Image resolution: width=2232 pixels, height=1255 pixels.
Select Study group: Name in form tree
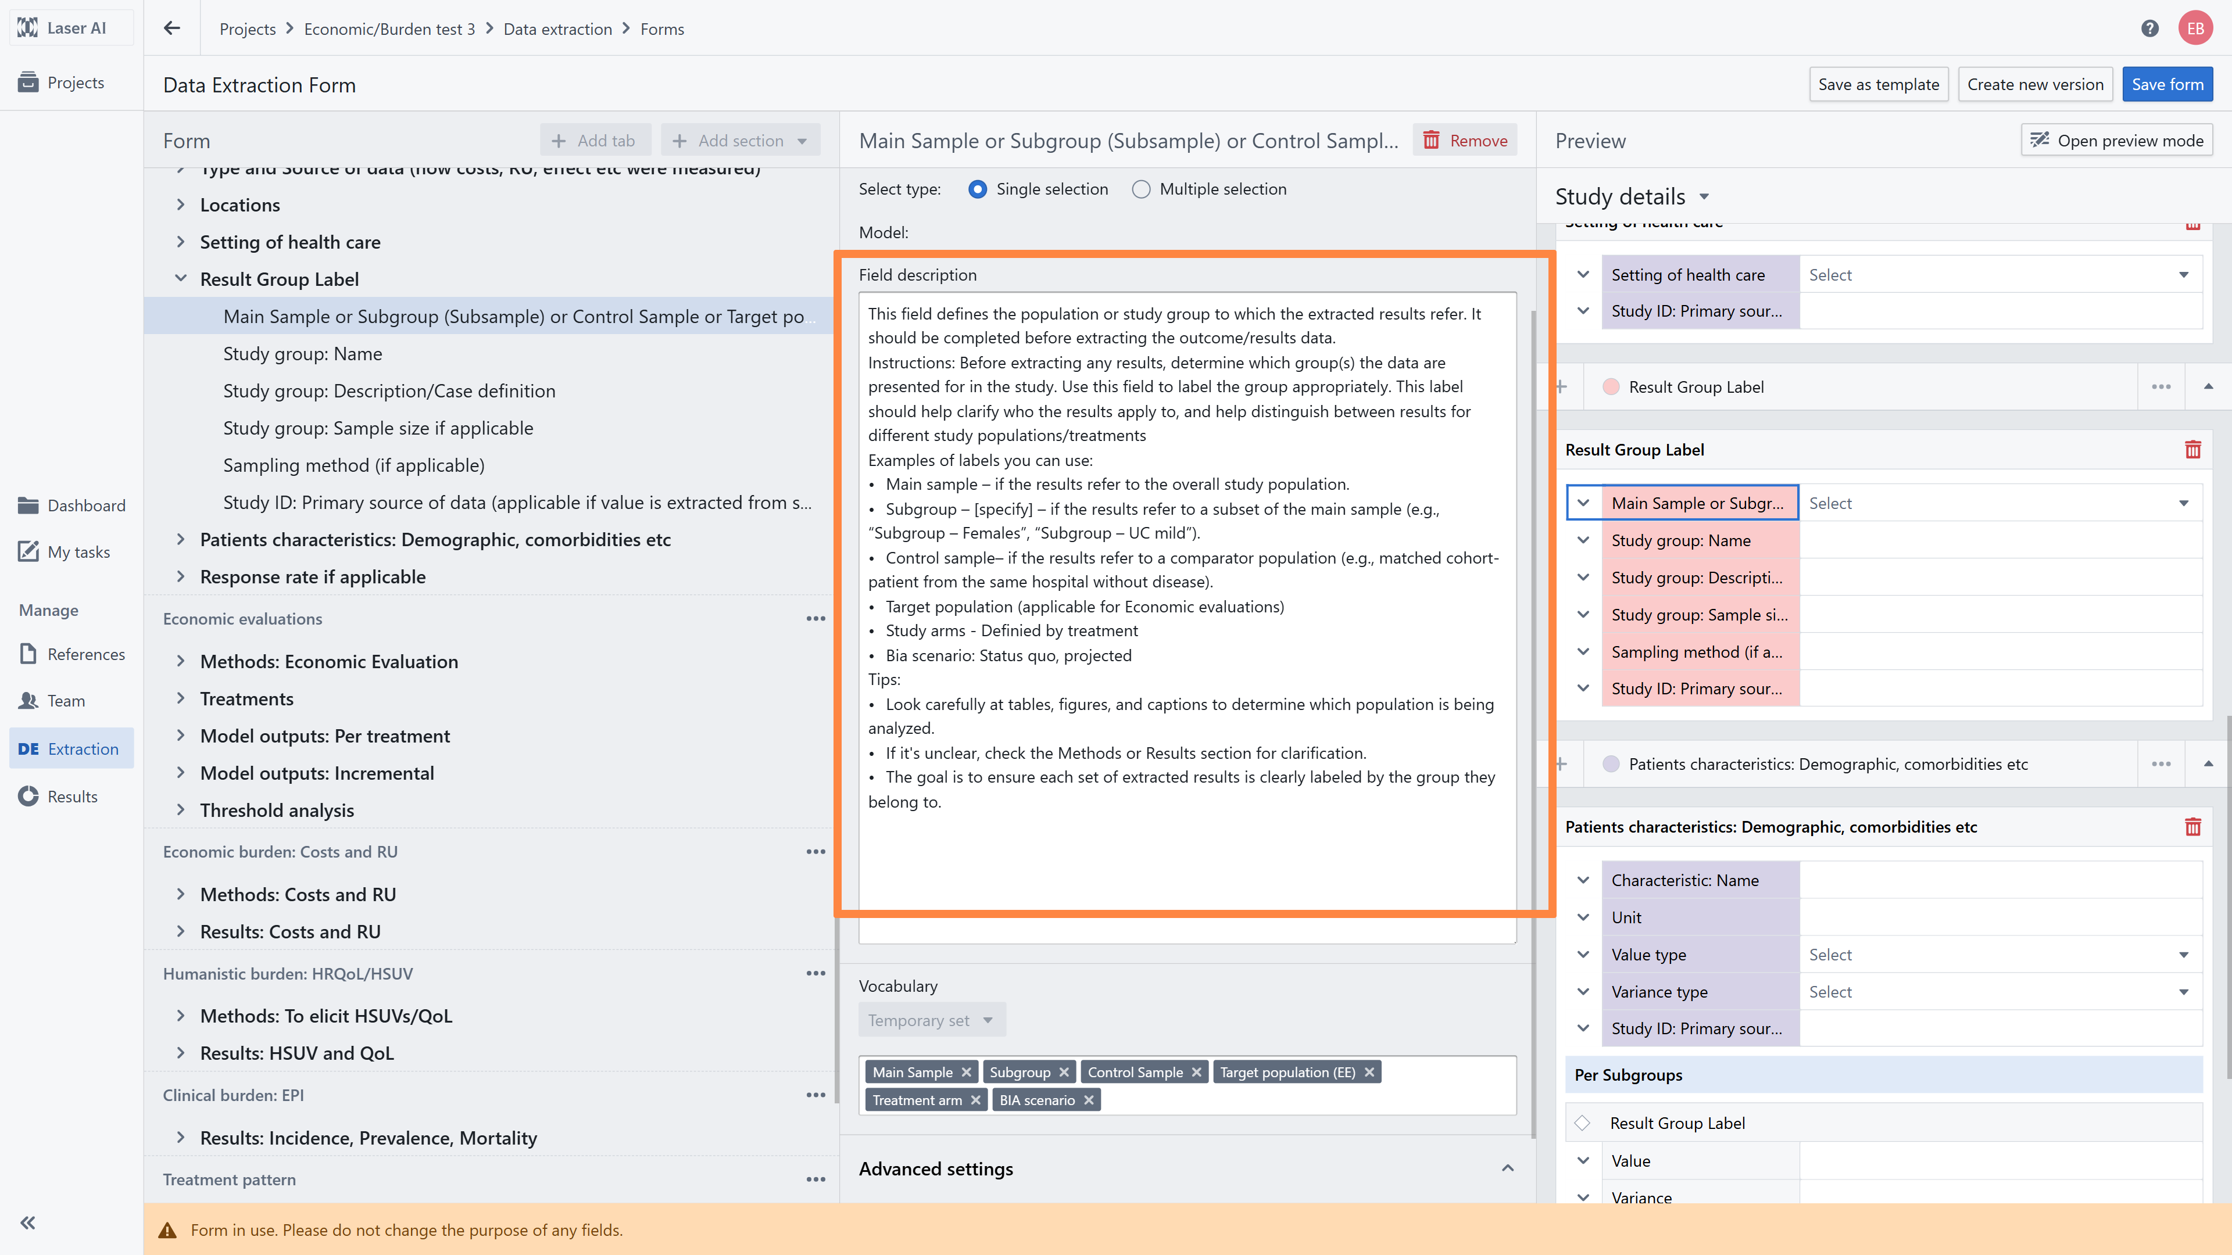(302, 353)
